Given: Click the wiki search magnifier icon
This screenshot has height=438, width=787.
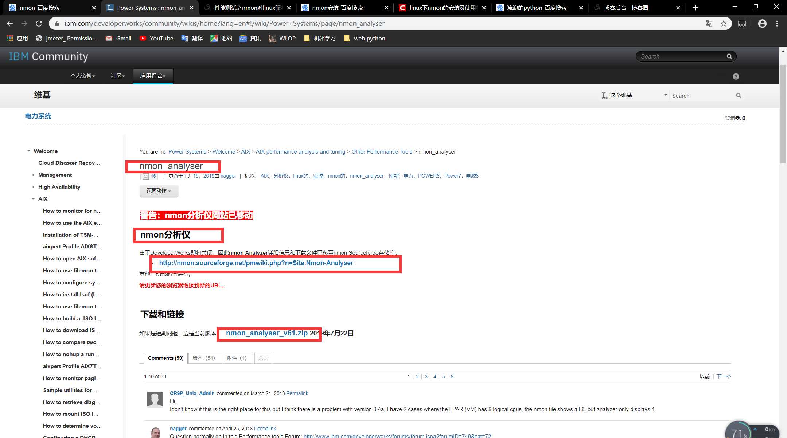Looking at the screenshot, I should [739, 96].
